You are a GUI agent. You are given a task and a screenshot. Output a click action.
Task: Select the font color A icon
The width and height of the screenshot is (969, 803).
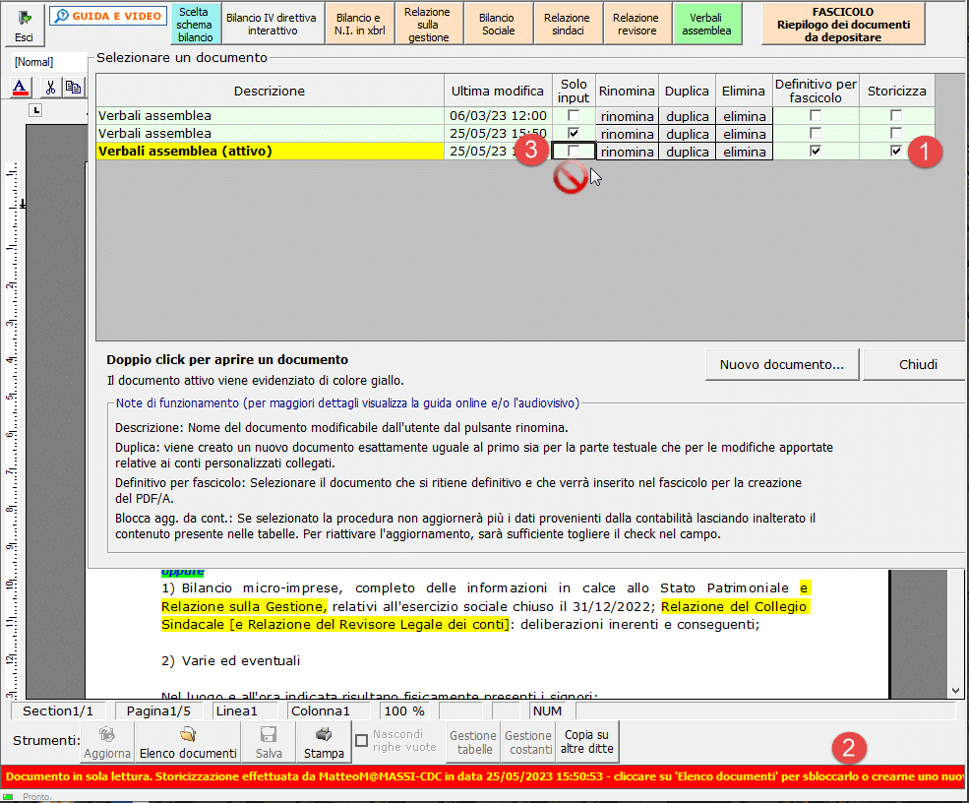(x=21, y=88)
